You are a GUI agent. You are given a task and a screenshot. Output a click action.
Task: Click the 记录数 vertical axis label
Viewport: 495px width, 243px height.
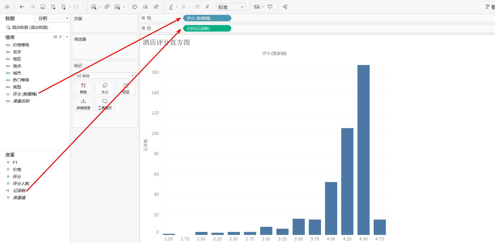tap(146, 145)
